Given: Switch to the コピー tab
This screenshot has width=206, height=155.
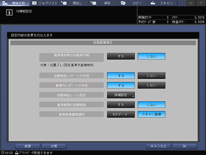Looking at the screenshot, I should coord(133,3).
